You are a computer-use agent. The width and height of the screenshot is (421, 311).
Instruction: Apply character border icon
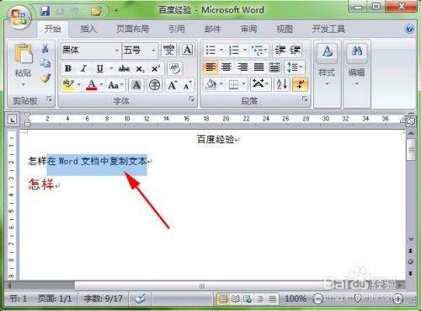188,50
